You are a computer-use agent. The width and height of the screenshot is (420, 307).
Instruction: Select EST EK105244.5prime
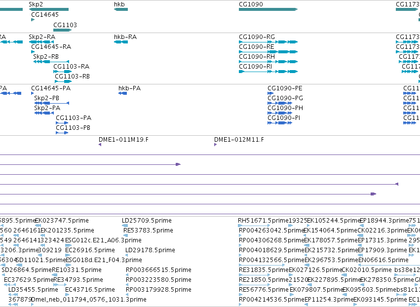tap(334, 221)
